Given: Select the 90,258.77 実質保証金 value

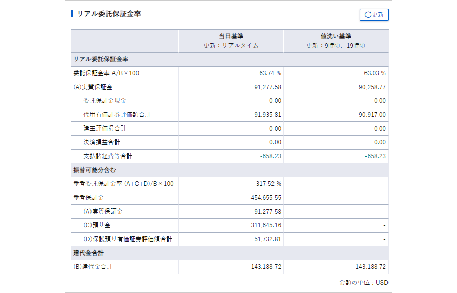Looking at the screenshot, I should (372, 87).
